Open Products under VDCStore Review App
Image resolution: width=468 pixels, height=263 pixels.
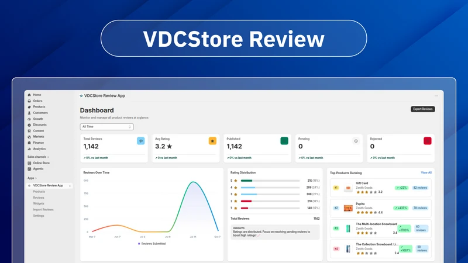(x=39, y=192)
